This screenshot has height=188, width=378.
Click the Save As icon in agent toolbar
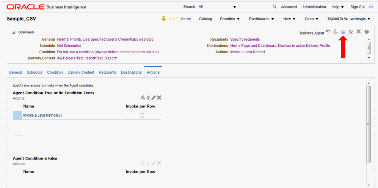tap(351, 32)
